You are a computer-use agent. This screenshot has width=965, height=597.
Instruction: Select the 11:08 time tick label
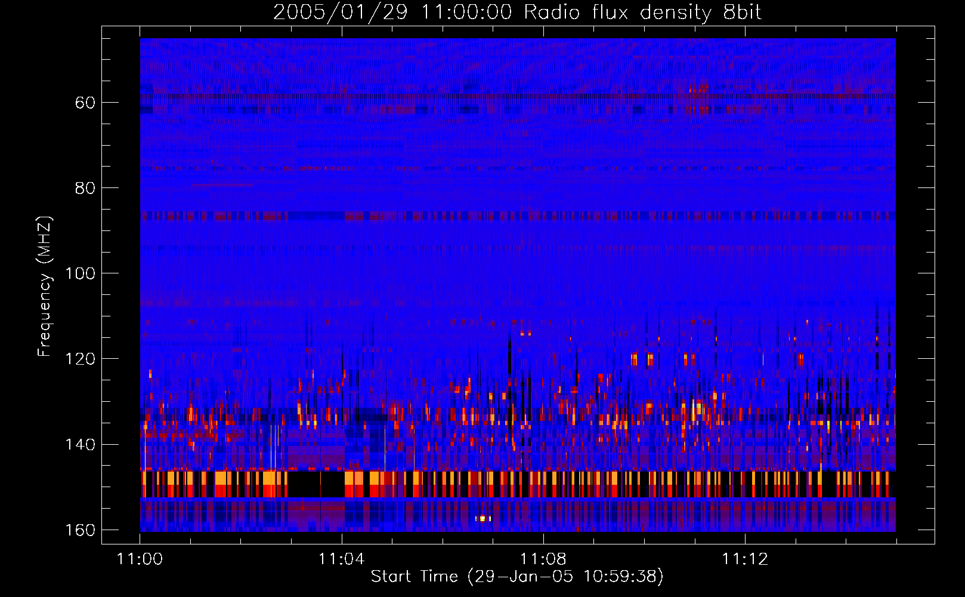(x=543, y=559)
